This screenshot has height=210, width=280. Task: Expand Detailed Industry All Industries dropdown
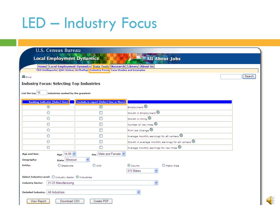point(94,192)
